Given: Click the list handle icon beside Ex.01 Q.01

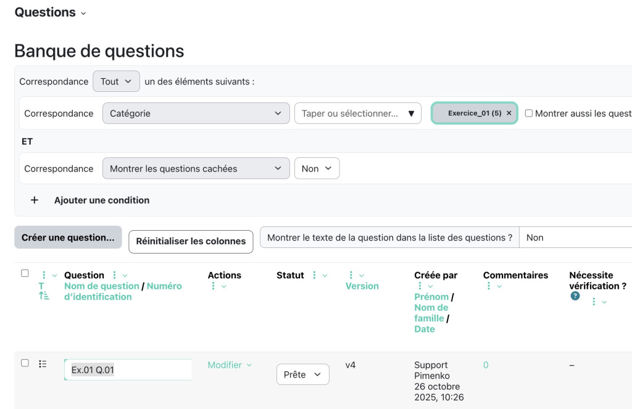Looking at the screenshot, I should [x=41, y=363].
